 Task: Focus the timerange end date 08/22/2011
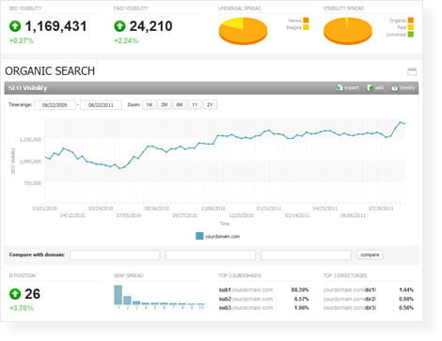pyautogui.click(x=101, y=105)
